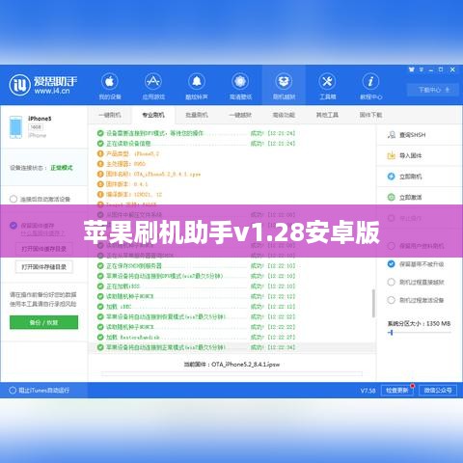Open the 我的设备 Apple icon
This screenshot has height=463, width=463.
click(x=110, y=81)
